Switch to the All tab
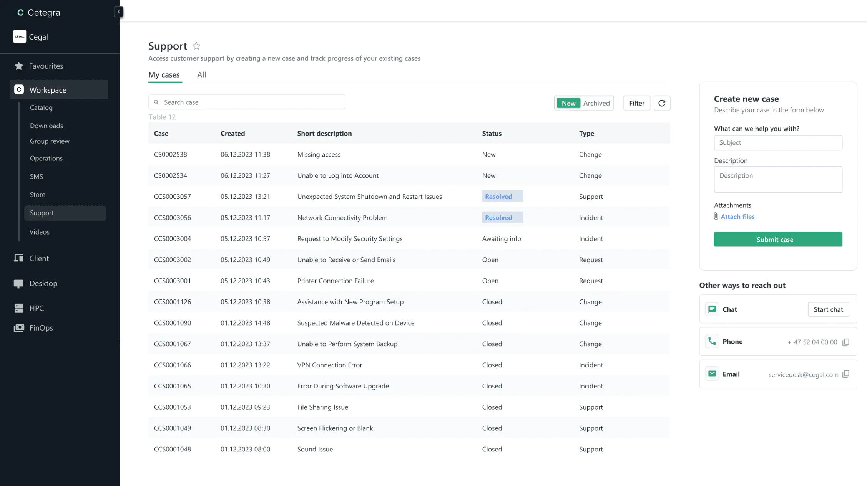 click(201, 75)
